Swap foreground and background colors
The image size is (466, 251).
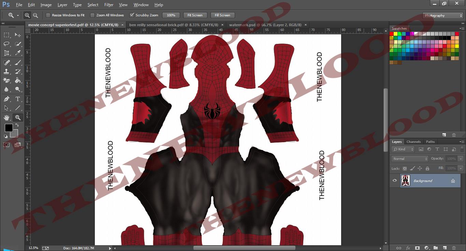coord(17,125)
